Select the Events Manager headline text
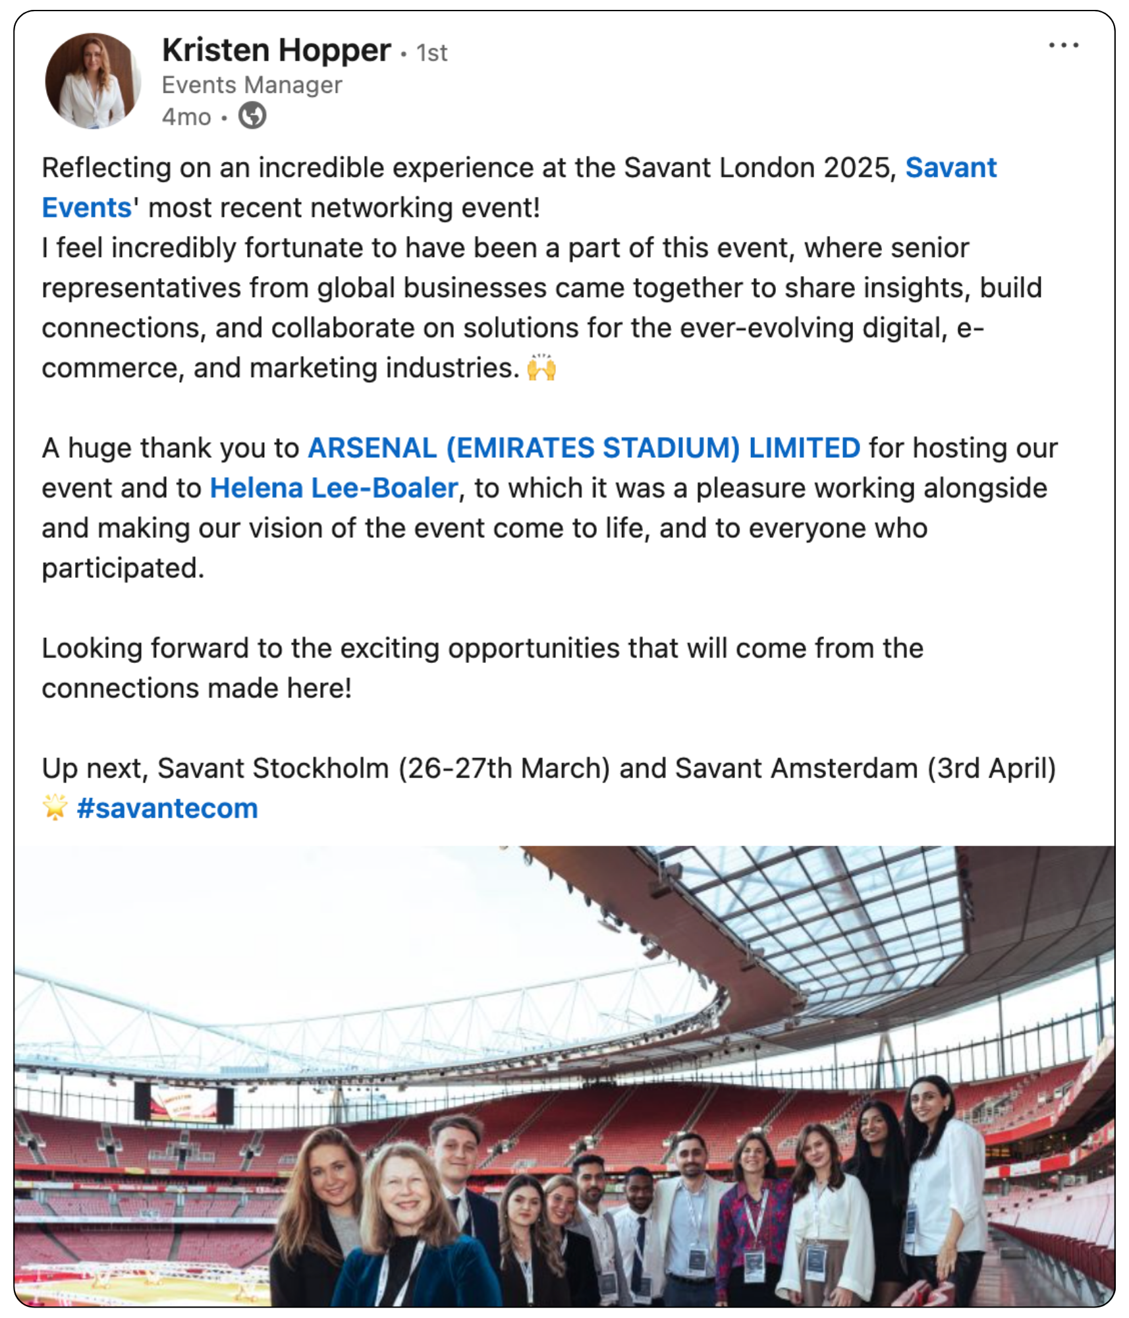The image size is (1129, 1318). coord(252,85)
